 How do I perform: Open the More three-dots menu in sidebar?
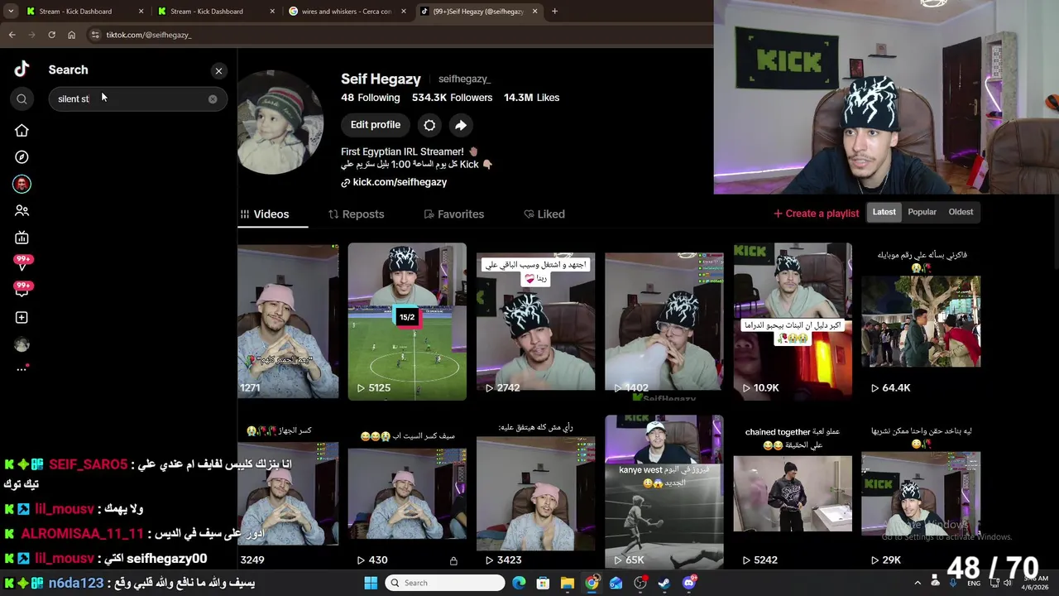pyautogui.click(x=22, y=369)
